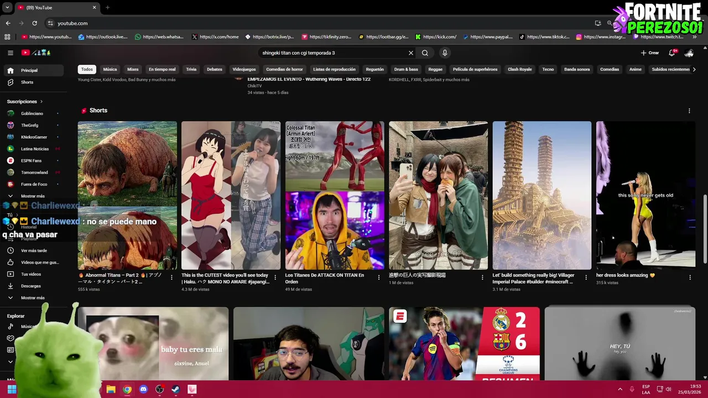Expand Mostrar más under Suscripciones
The width and height of the screenshot is (708, 398).
point(32,196)
